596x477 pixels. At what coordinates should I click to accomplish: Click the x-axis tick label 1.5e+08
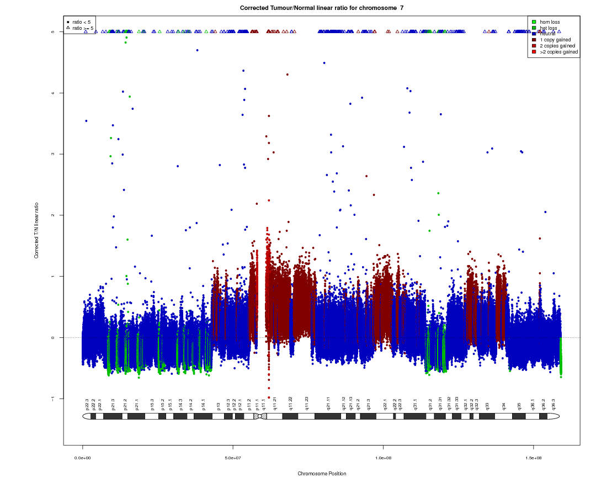tap(533, 458)
